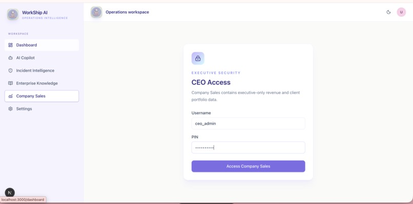Submit with Access Company Sales button
Image resolution: width=413 pixels, height=204 pixels.
tap(248, 166)
